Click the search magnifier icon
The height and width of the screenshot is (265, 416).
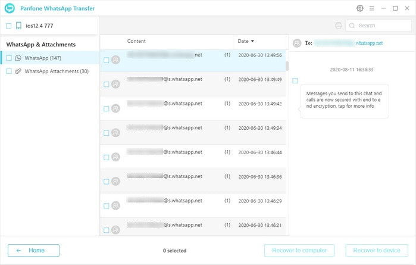point(352,26)
